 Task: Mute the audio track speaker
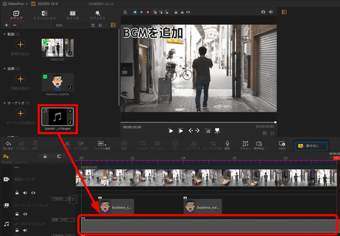tap(25, 230)
